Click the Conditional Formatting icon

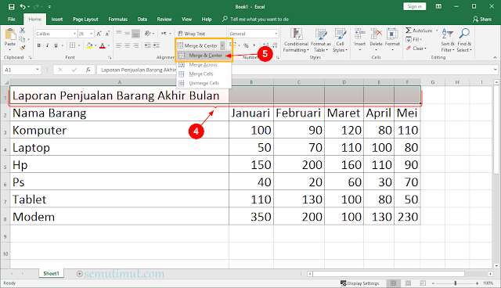coord(296,34)
